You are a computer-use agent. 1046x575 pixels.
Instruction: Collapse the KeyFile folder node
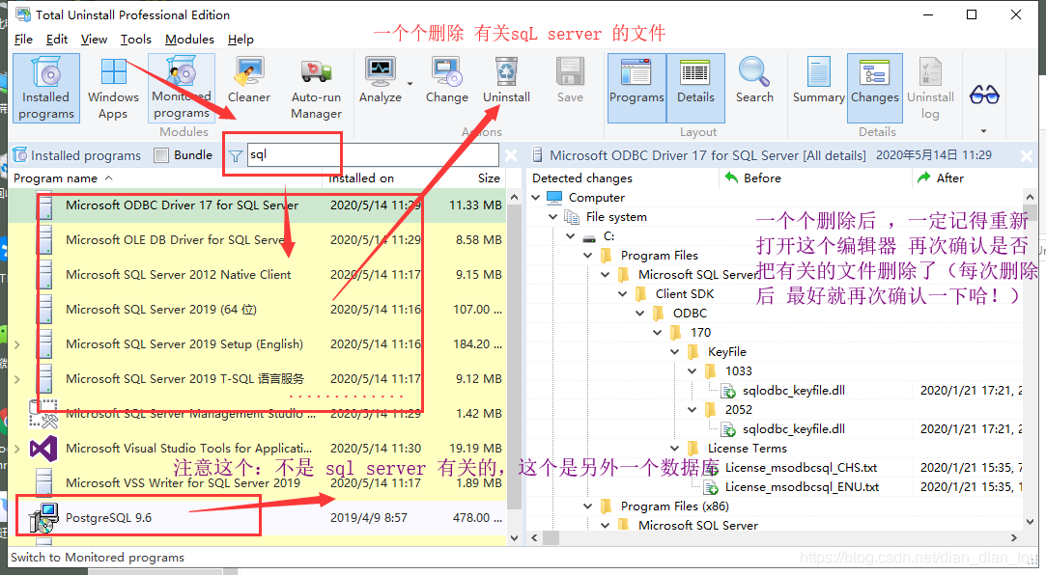pyautogui.click(x=674, y=352)
